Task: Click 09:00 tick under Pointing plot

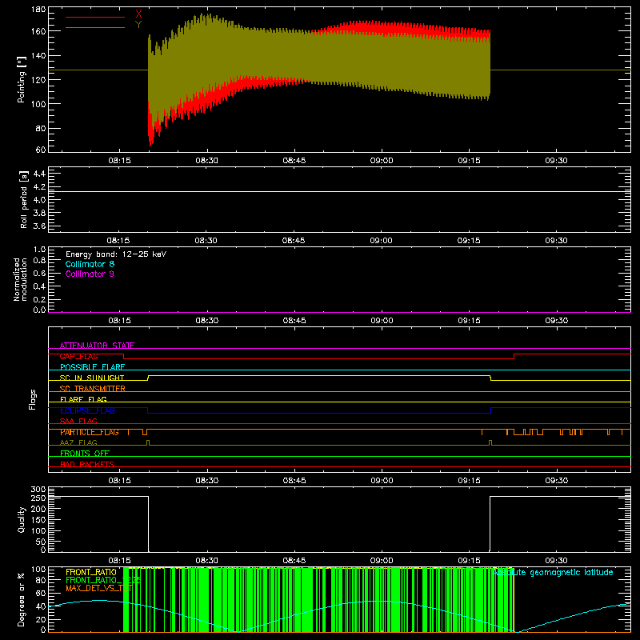Action: [x=382, y=161]
